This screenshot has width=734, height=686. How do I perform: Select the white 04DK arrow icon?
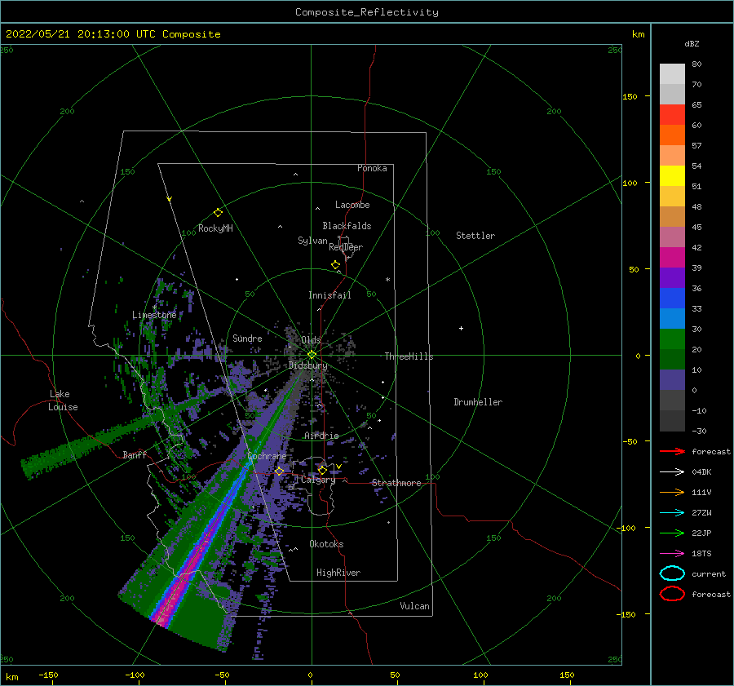(x=672, y=471)
